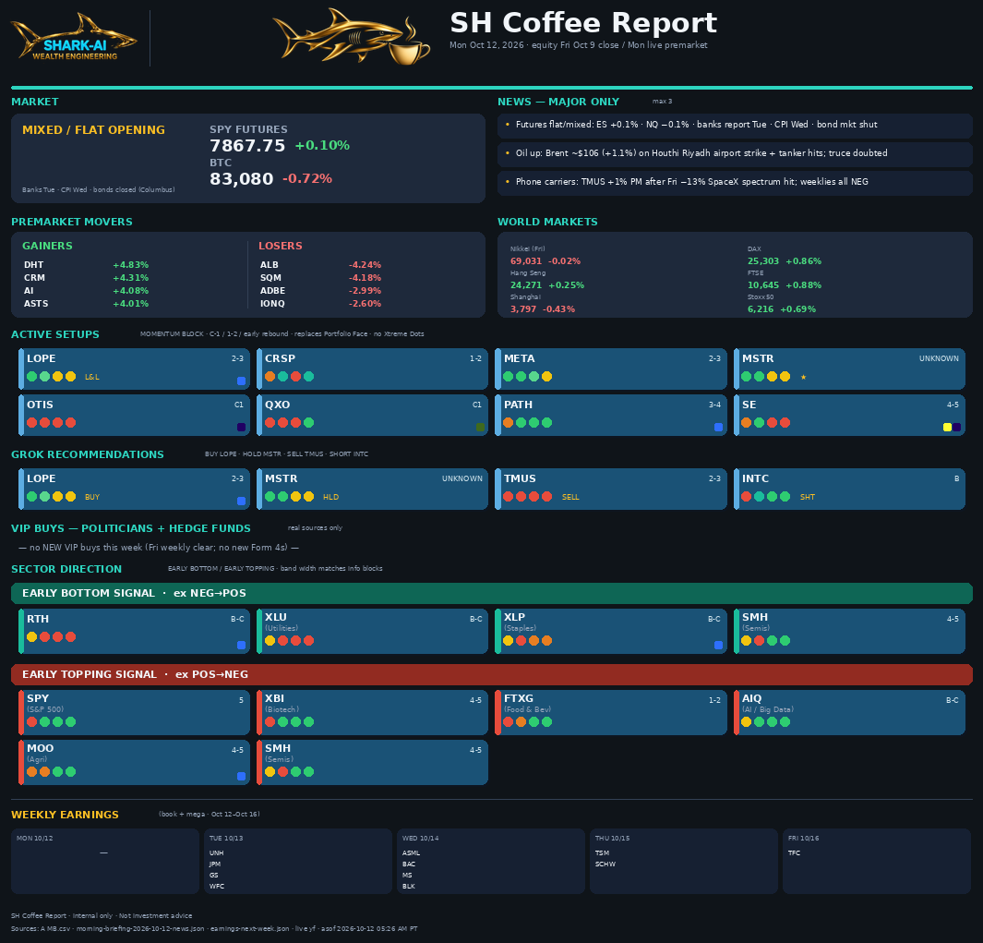Click the SQM -4.18% loser row

(x=320, y=278)
